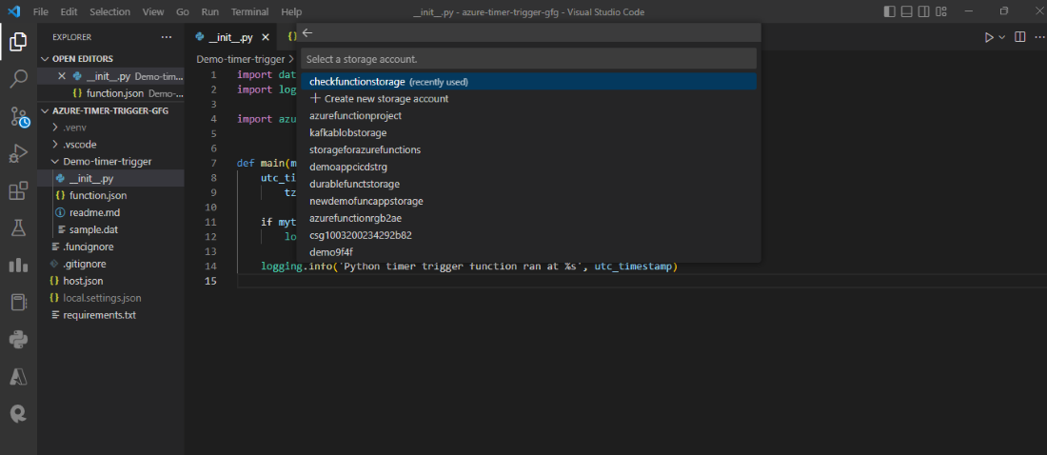
Task: Select the csg1003200234292b82 storage account
Action: (528, 235)
